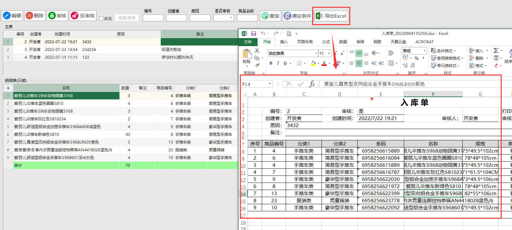Click the Cut scissors icon

(x=257, y=51)
